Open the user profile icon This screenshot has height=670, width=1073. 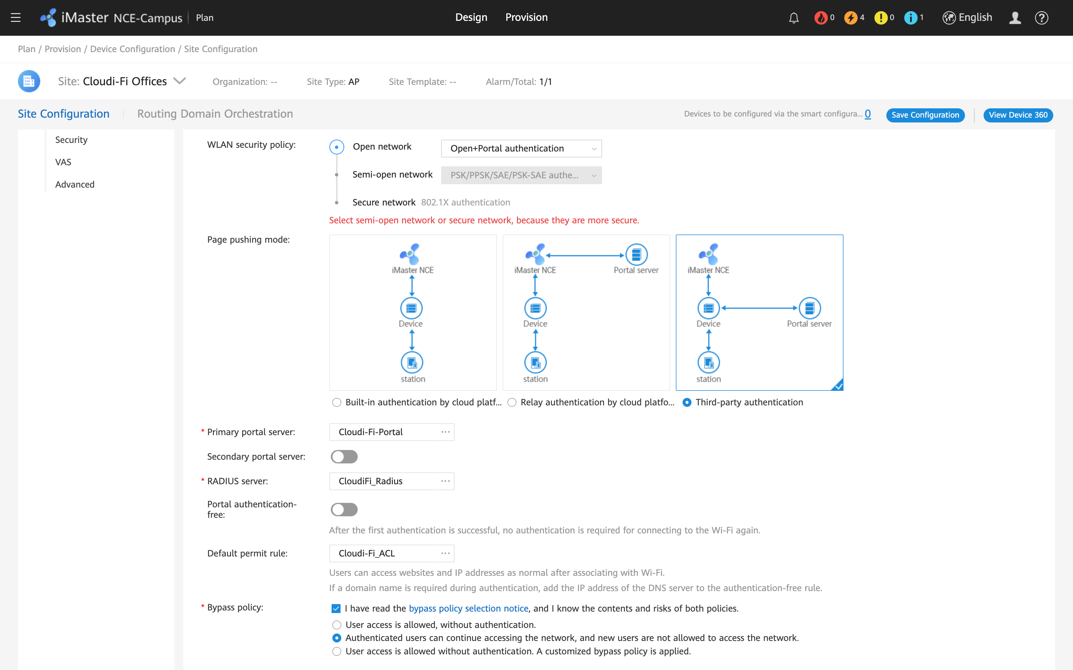[x=1015, y=18]
